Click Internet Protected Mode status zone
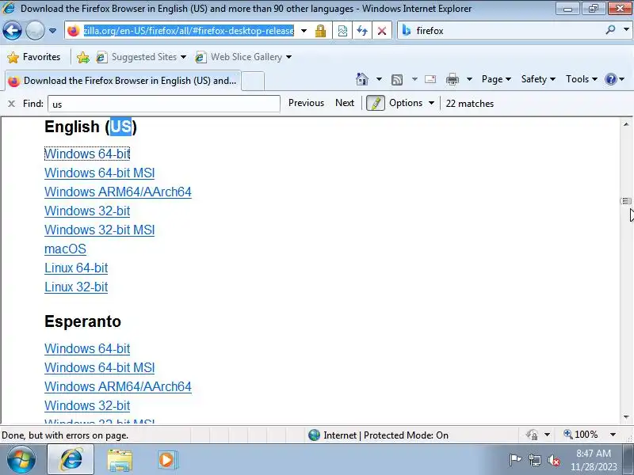The image size is (634, 475). coord(378,435)
